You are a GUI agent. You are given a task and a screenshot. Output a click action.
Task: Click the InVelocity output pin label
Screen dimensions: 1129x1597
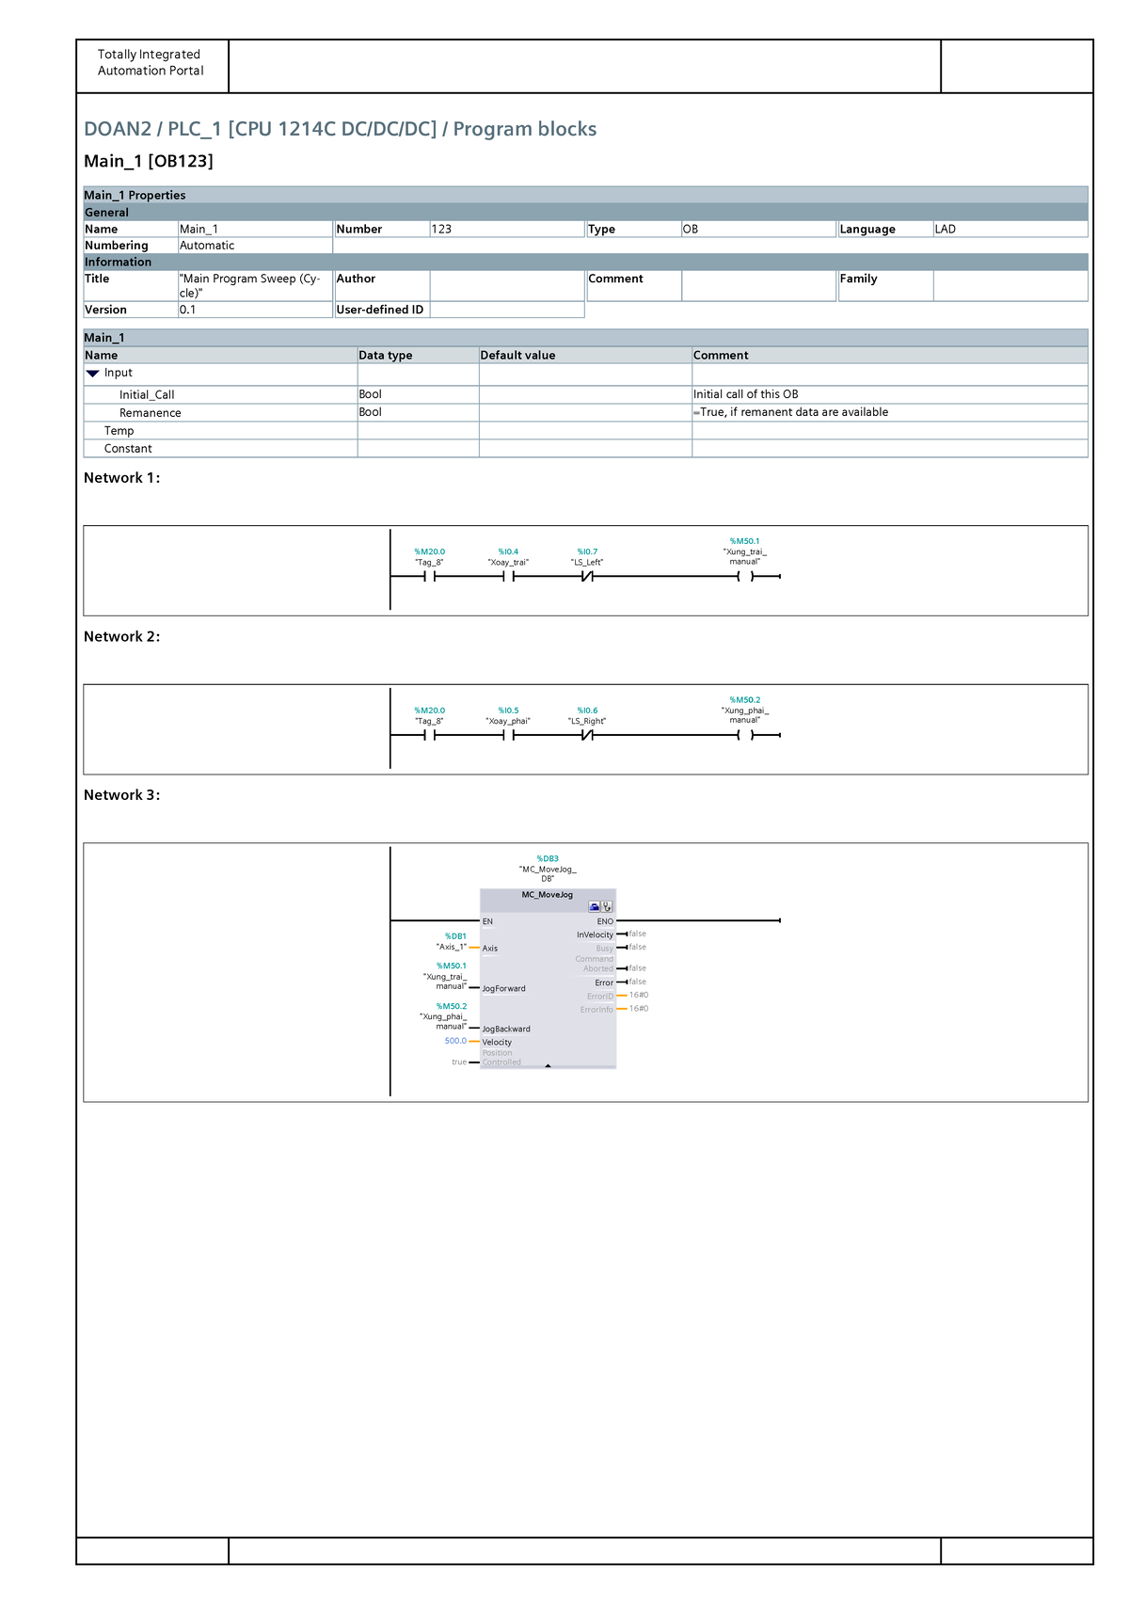tap(596, 934)
